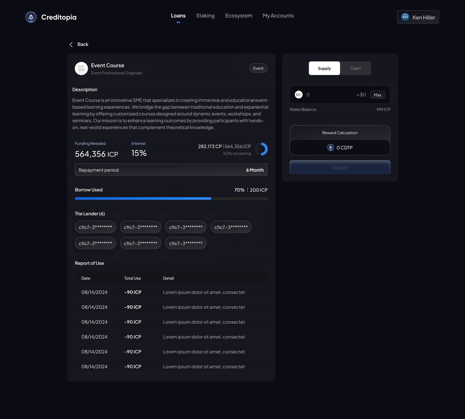
Task: Click the Total Use column header
Action: coord(132,278)
